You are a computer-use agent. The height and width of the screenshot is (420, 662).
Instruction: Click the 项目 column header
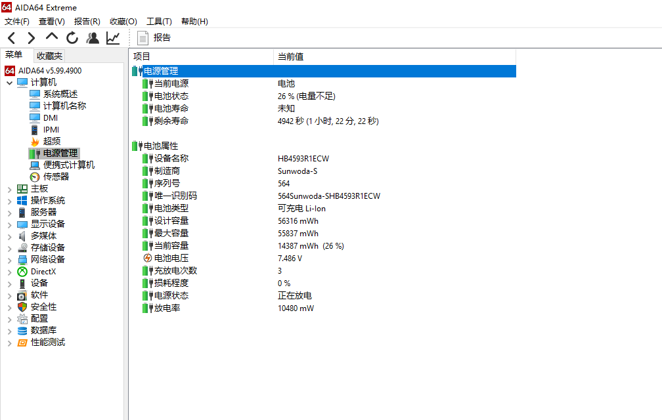[202, 56]
